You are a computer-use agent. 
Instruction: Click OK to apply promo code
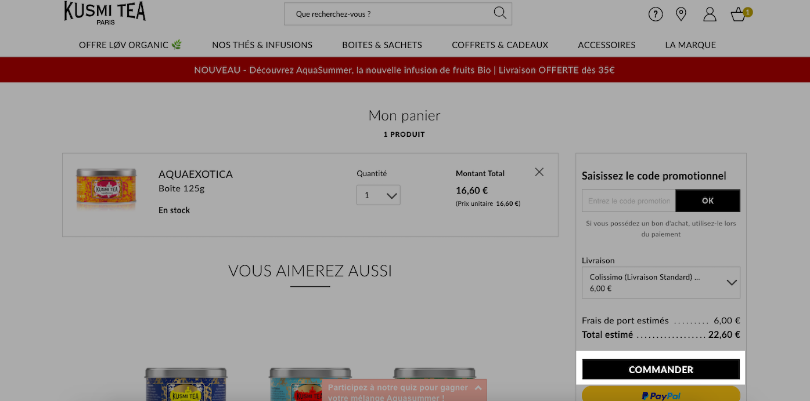pos(708,201)
